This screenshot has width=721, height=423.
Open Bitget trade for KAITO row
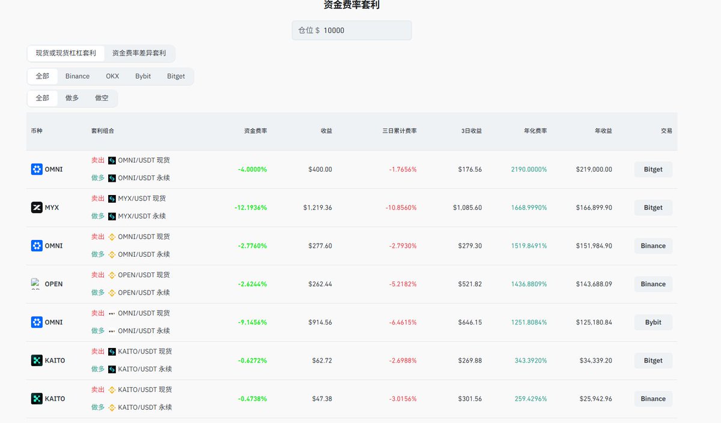tap(653, 361)
